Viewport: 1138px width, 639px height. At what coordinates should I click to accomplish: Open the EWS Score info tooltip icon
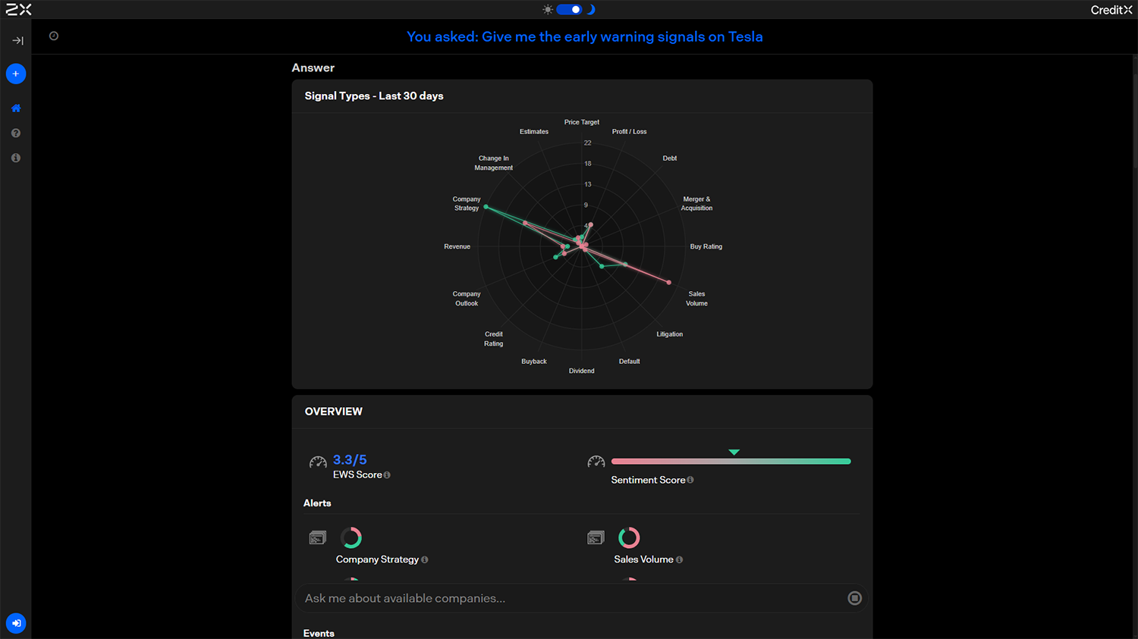[x=387, y=475]
